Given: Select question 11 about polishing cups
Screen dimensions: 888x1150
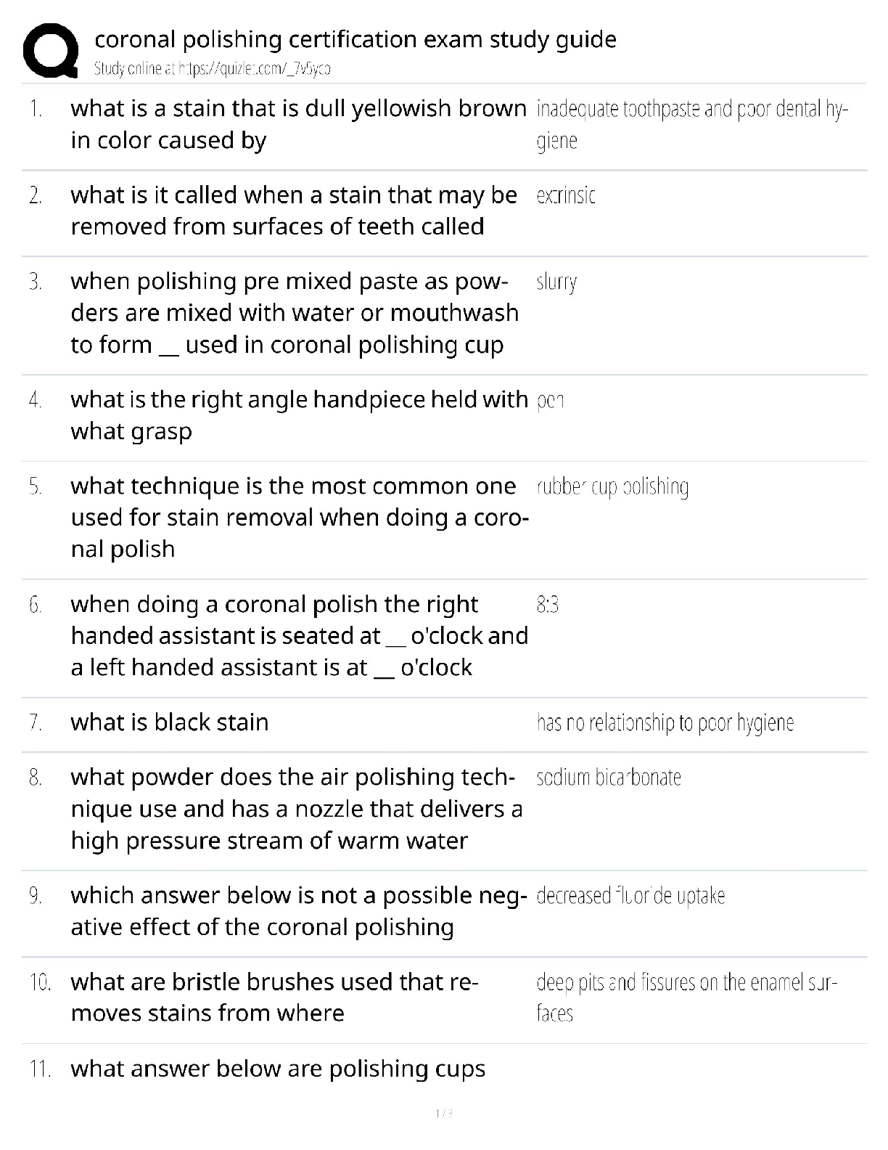Looking at the screenshot, I should click(x=278, y=1069).
